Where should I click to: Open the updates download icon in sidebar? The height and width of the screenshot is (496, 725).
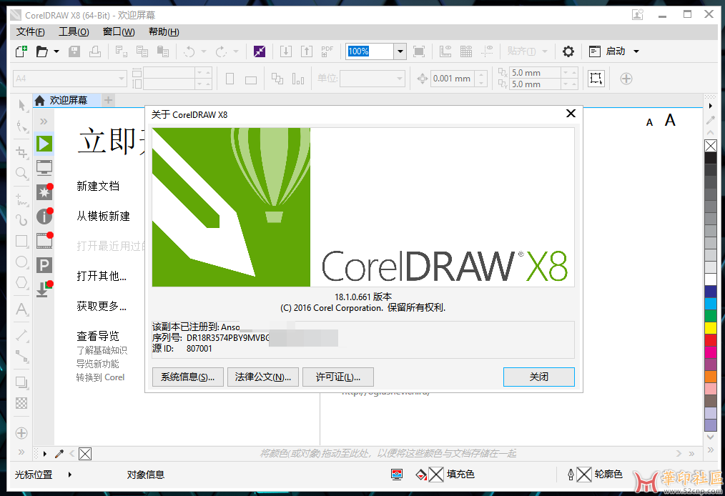pyautogui.click(x=44, y=289)
